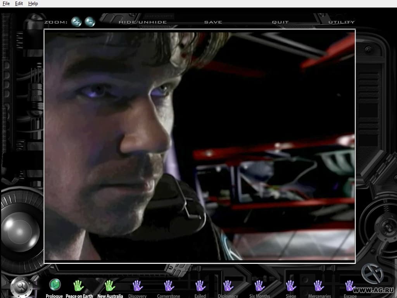Select the Mercenaries chapter hand icon
397x298 pixels.
coord(319,286)
